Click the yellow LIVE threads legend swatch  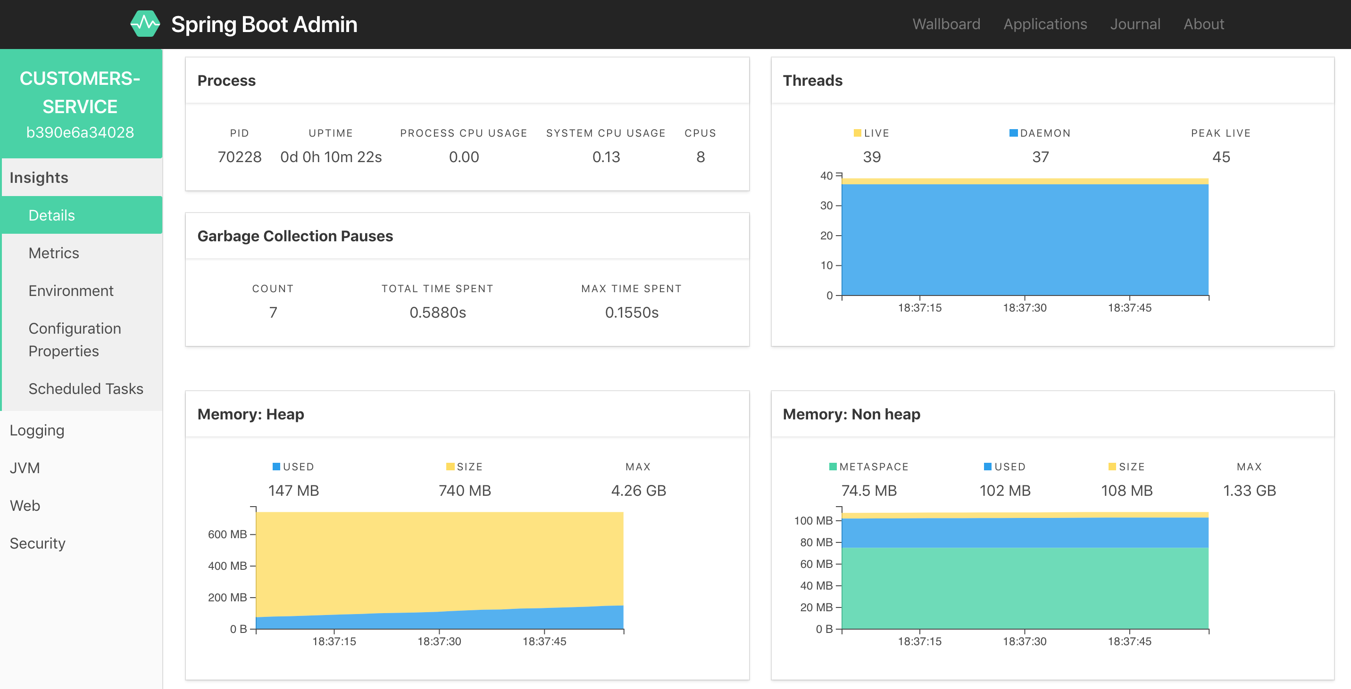[857, 133]
